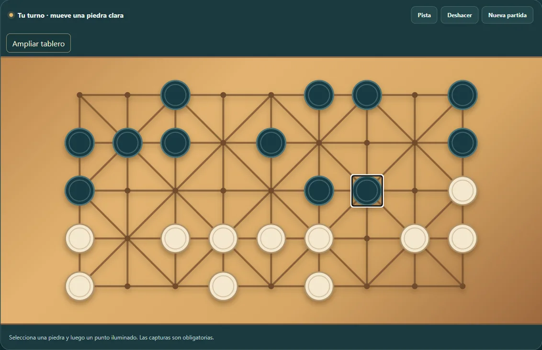The width and height of the screenshot is (542, 350).
Task: Select the fourth row light stone in first column
Action: tap(79, 239)
